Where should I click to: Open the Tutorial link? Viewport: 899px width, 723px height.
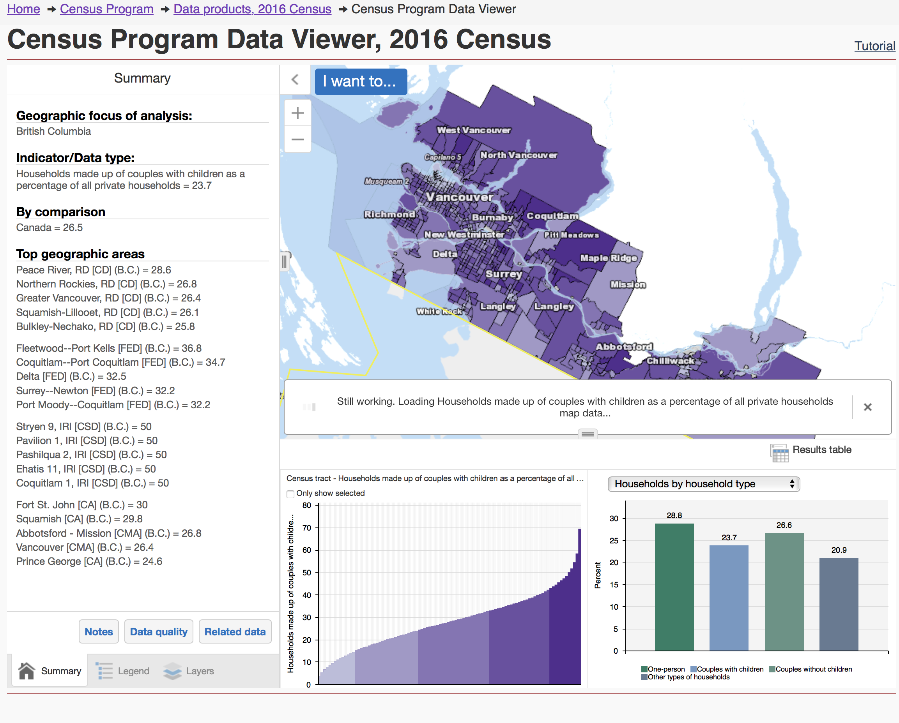point(874,46)
